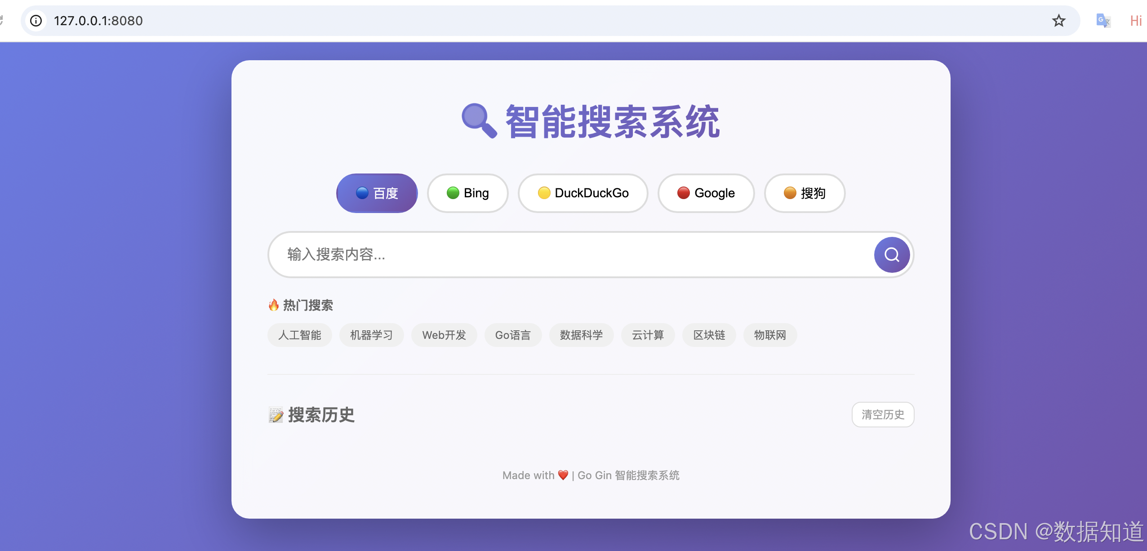Select the 百度 engine pill
Image resolution: width=1147 pixels, height=551 pixels.
coord(377,193)
